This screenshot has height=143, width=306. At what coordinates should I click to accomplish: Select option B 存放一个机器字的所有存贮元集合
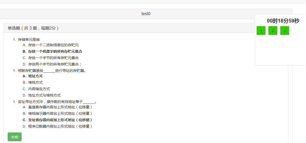[x=55, y=51]
